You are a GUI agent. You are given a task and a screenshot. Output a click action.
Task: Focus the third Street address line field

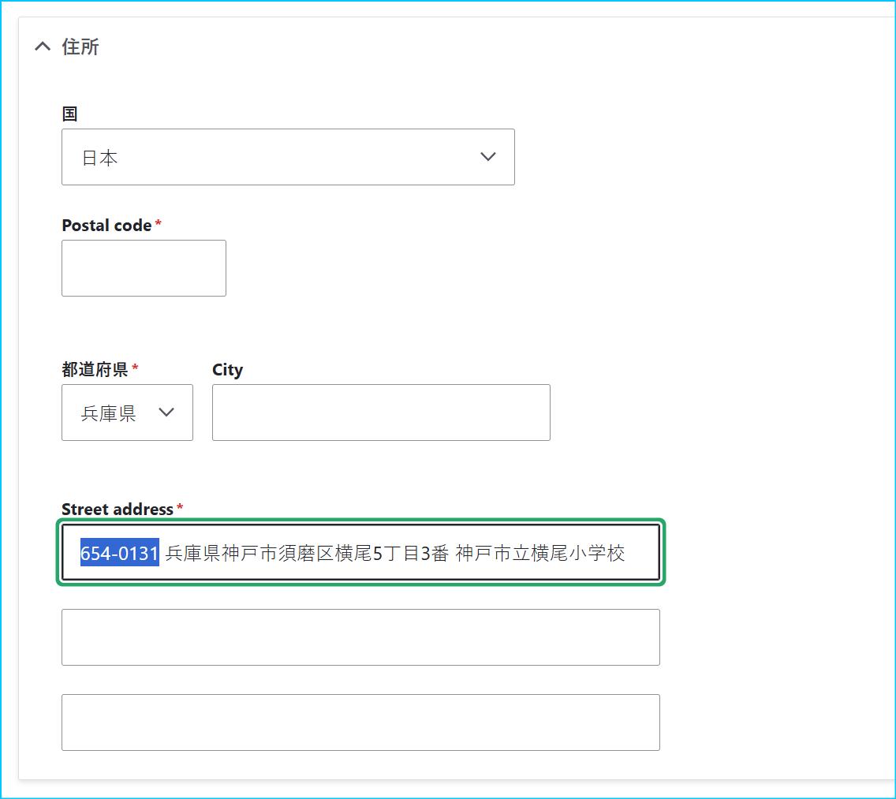point(360,722)
